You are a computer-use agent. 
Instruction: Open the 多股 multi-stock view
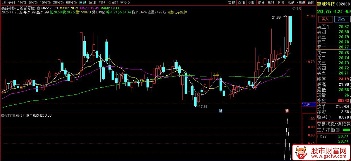(x=251, y=3)
